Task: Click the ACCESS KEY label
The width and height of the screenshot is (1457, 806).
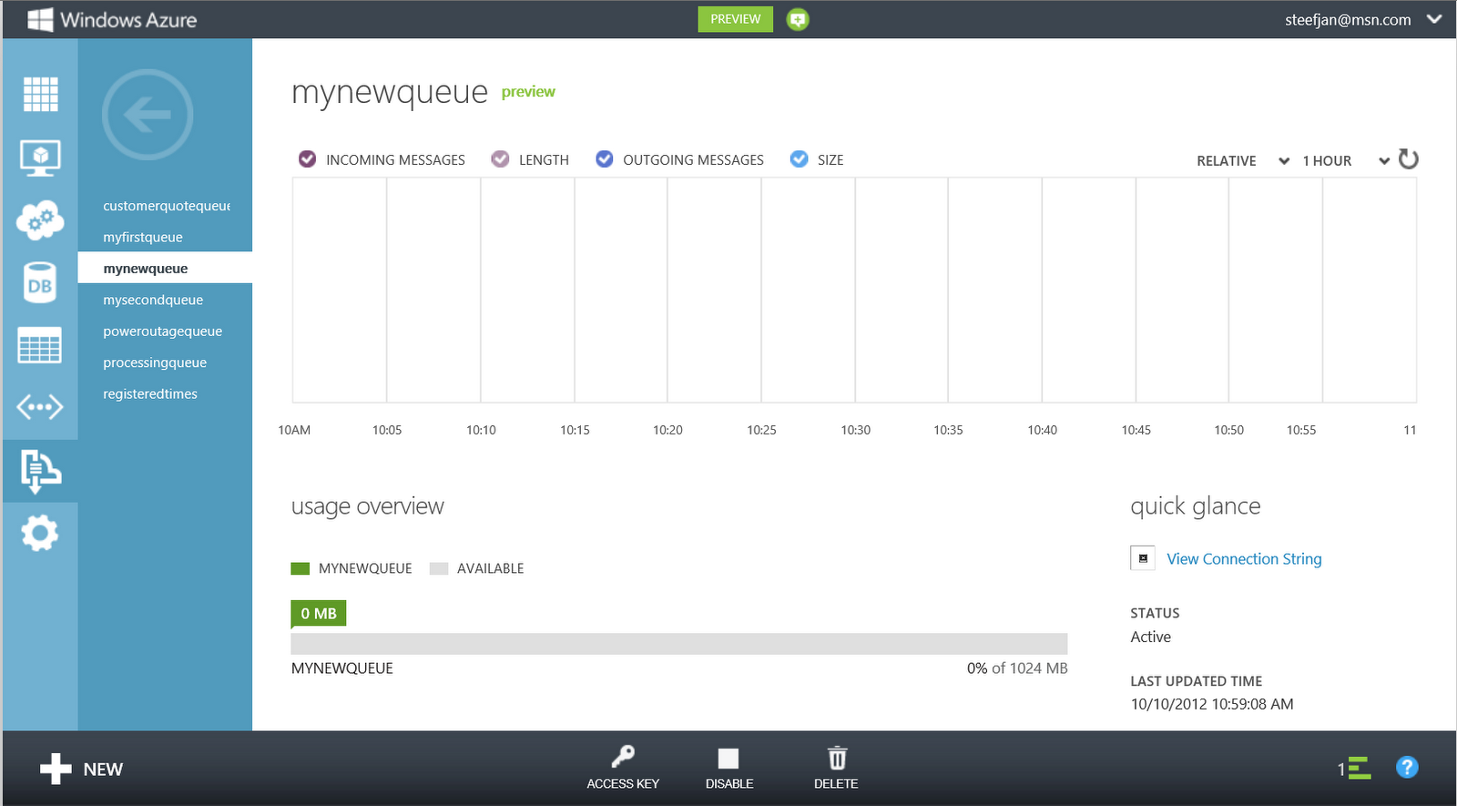Action: pos(623,783)
